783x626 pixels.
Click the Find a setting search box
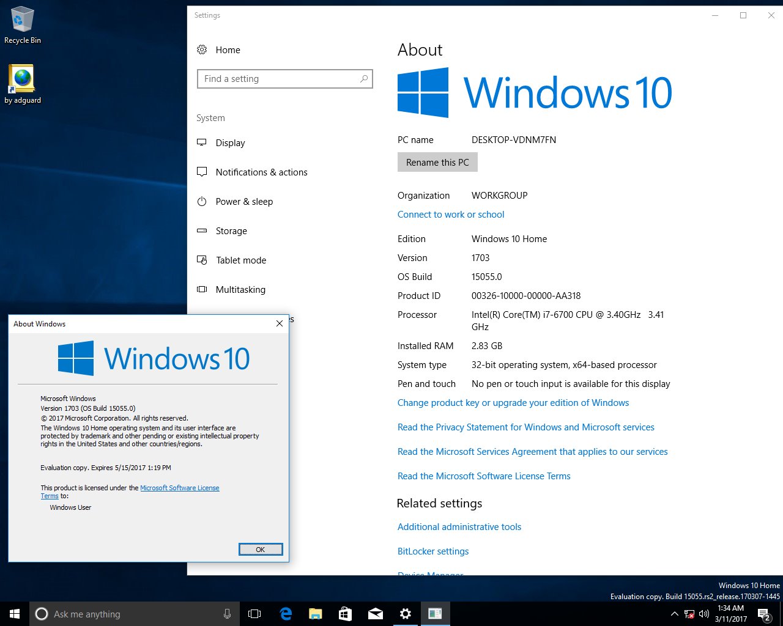tap(285, 79)
